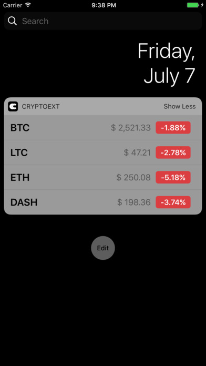
Task: Tap the search magnifier icon
Action: (x=12, y=21)
